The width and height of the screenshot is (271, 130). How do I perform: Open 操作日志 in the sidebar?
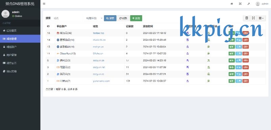click(20, 63)
